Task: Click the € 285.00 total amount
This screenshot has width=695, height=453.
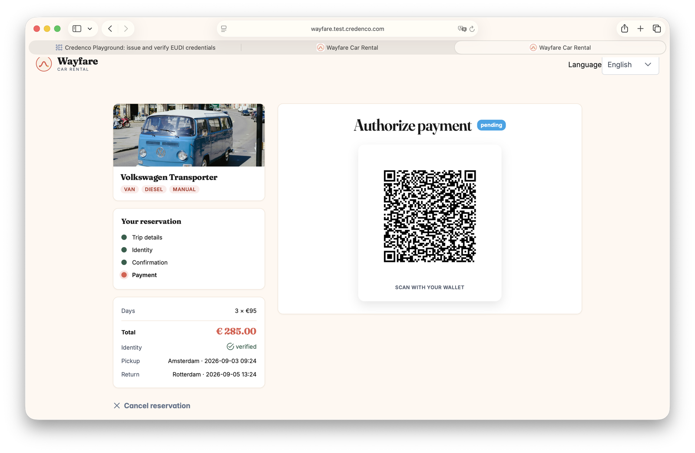Action: point(236,331)
